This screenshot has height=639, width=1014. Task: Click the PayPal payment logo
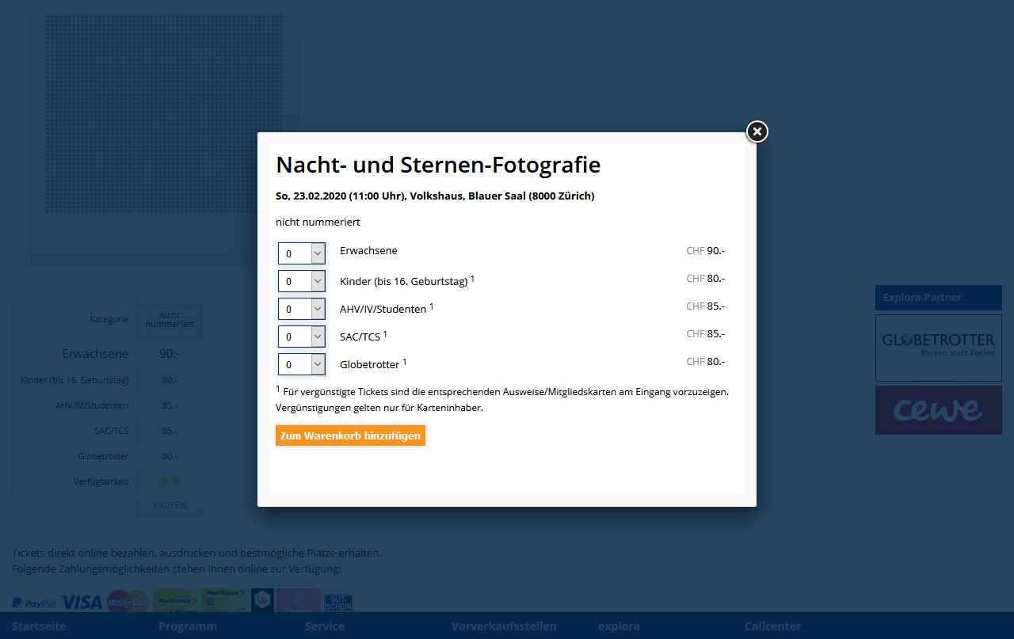click(x=34, y=603)
